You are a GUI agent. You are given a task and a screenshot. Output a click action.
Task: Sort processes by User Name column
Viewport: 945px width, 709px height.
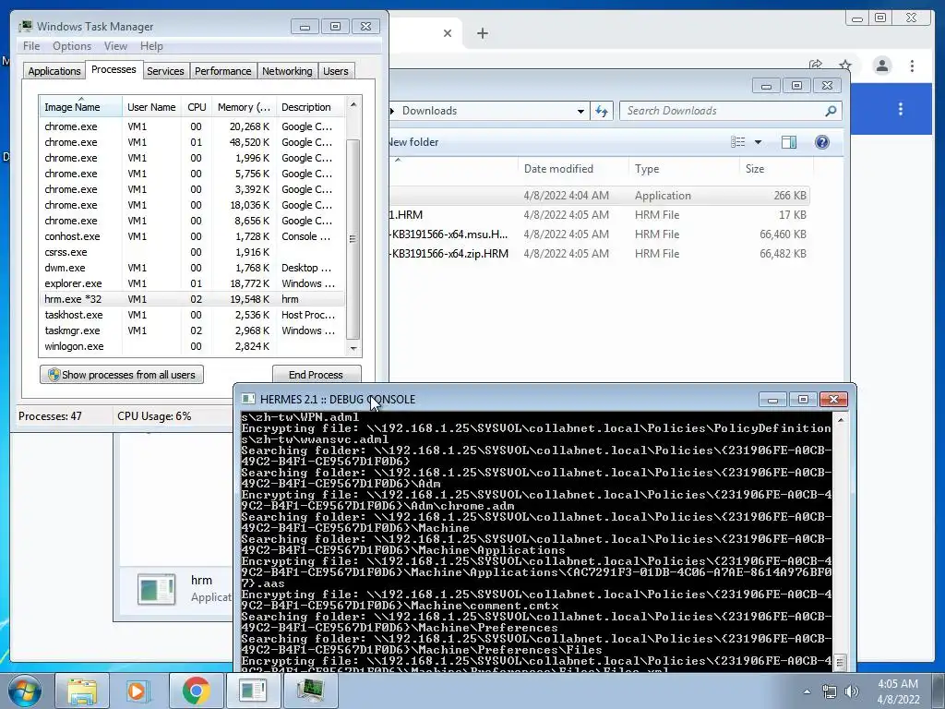tap(151, 107)
